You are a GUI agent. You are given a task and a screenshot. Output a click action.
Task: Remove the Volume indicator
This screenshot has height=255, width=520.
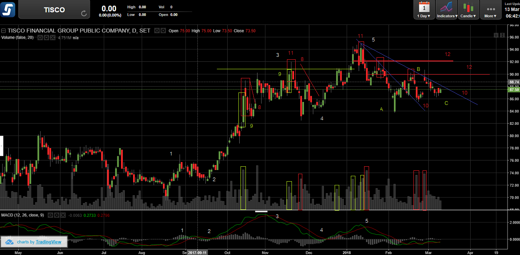[53, 38]
